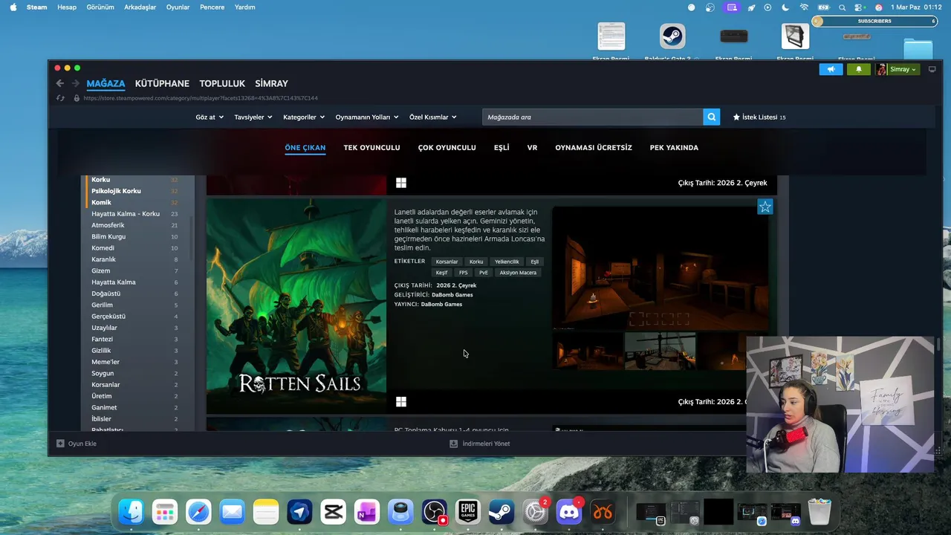Open Epic Games Launcher in the dock
The image size is (951, 535).
click(467, 512)
